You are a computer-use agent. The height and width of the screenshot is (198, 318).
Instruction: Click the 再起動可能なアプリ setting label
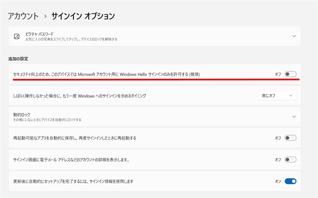click(75, 138)
